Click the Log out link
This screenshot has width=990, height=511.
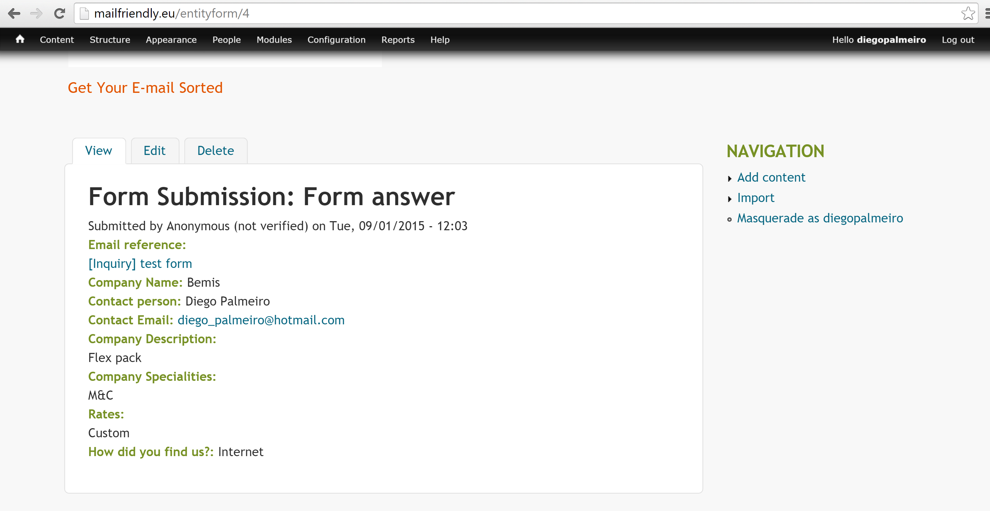(957, 40)
